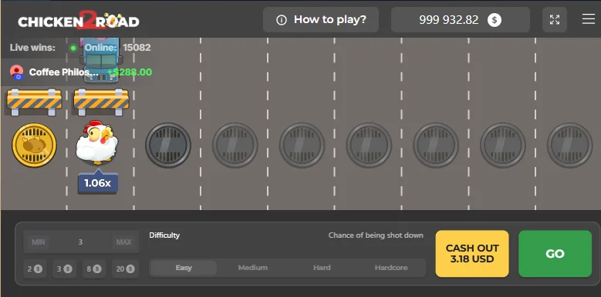Click the manhole next to the chicken

point(168,145)
